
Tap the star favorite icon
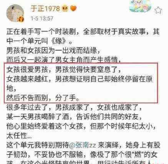tap(158, 10)
